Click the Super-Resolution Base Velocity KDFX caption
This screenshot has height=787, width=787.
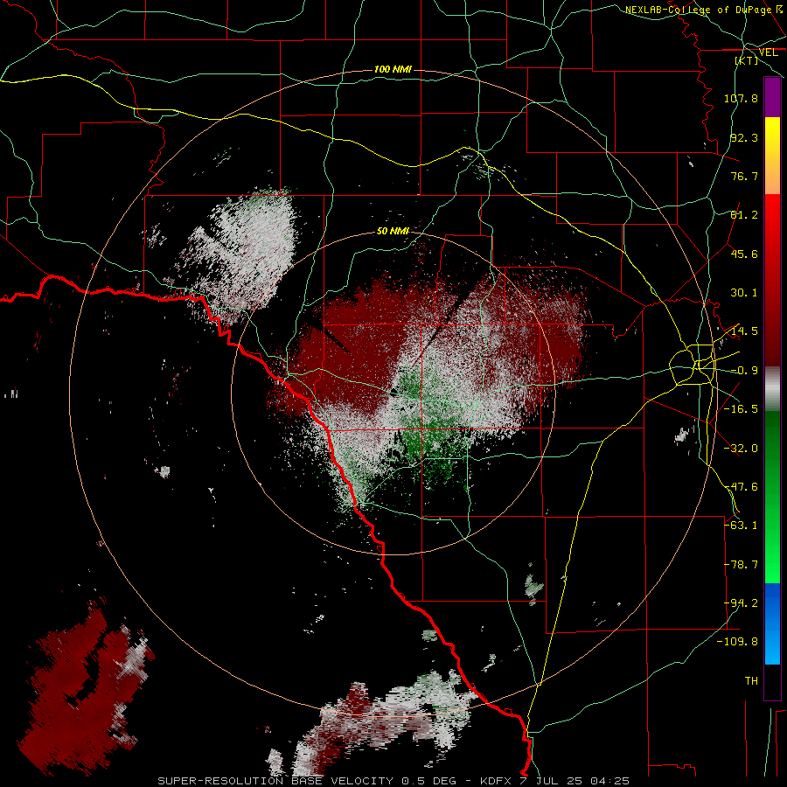[393, 781]
